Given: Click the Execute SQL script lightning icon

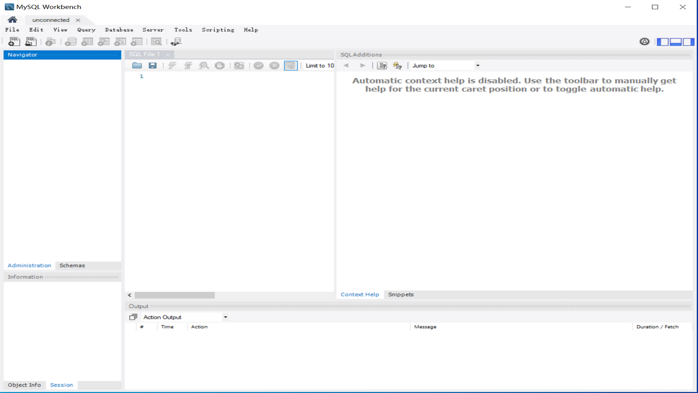Looking at the screenshot, I should [x=172, y=65].
